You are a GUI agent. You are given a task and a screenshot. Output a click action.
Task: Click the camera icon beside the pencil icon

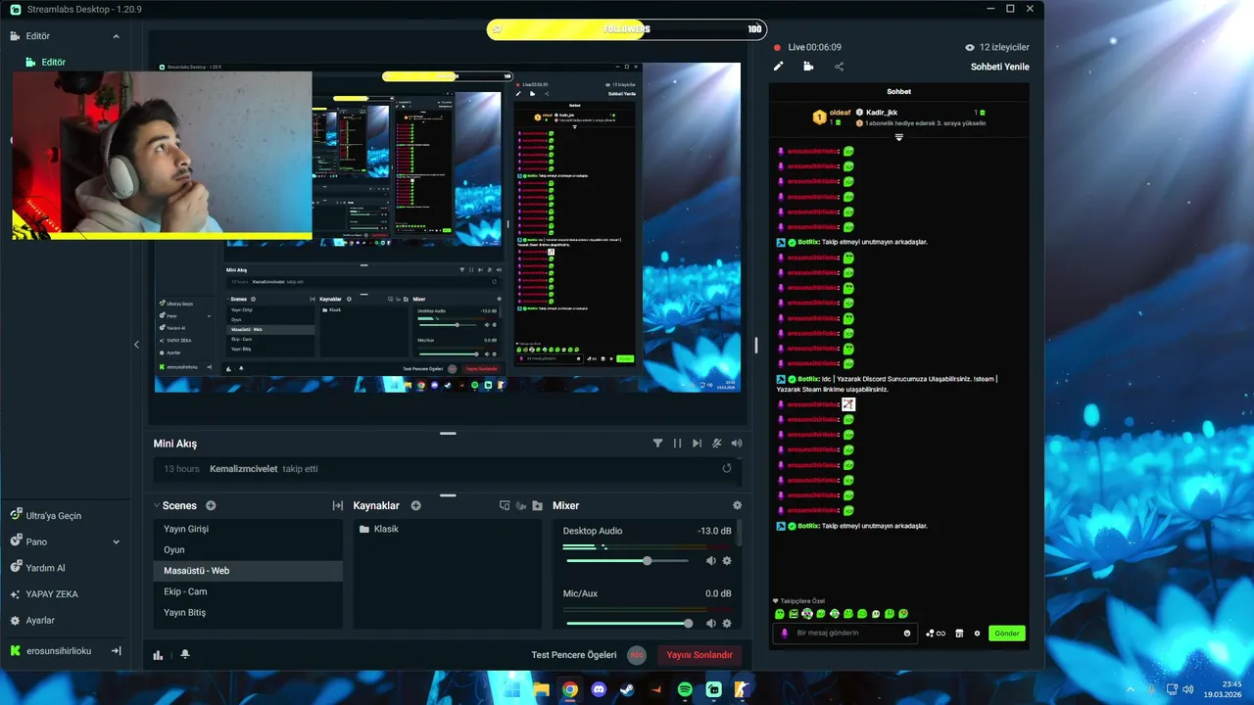pyautogui.click(x=808, y=67)
